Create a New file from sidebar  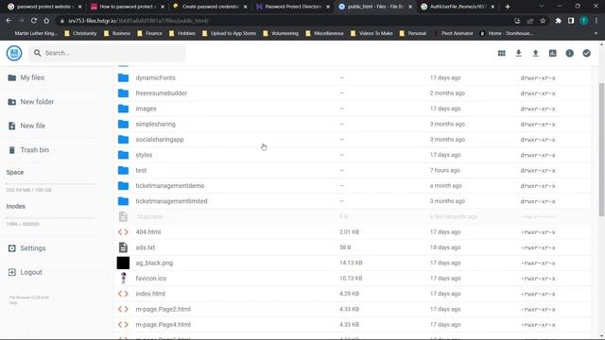point(26,126)
